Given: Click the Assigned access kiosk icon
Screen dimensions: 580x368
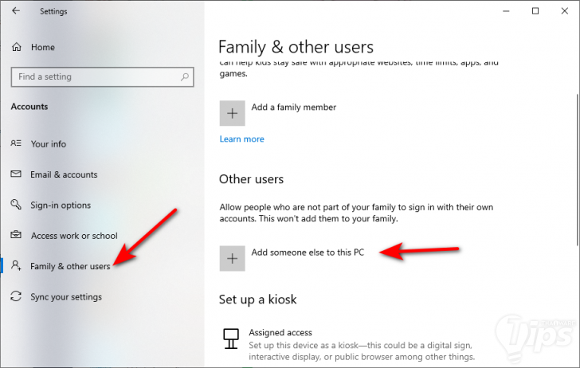Looking at the screenshot, I should pos(232,338).
